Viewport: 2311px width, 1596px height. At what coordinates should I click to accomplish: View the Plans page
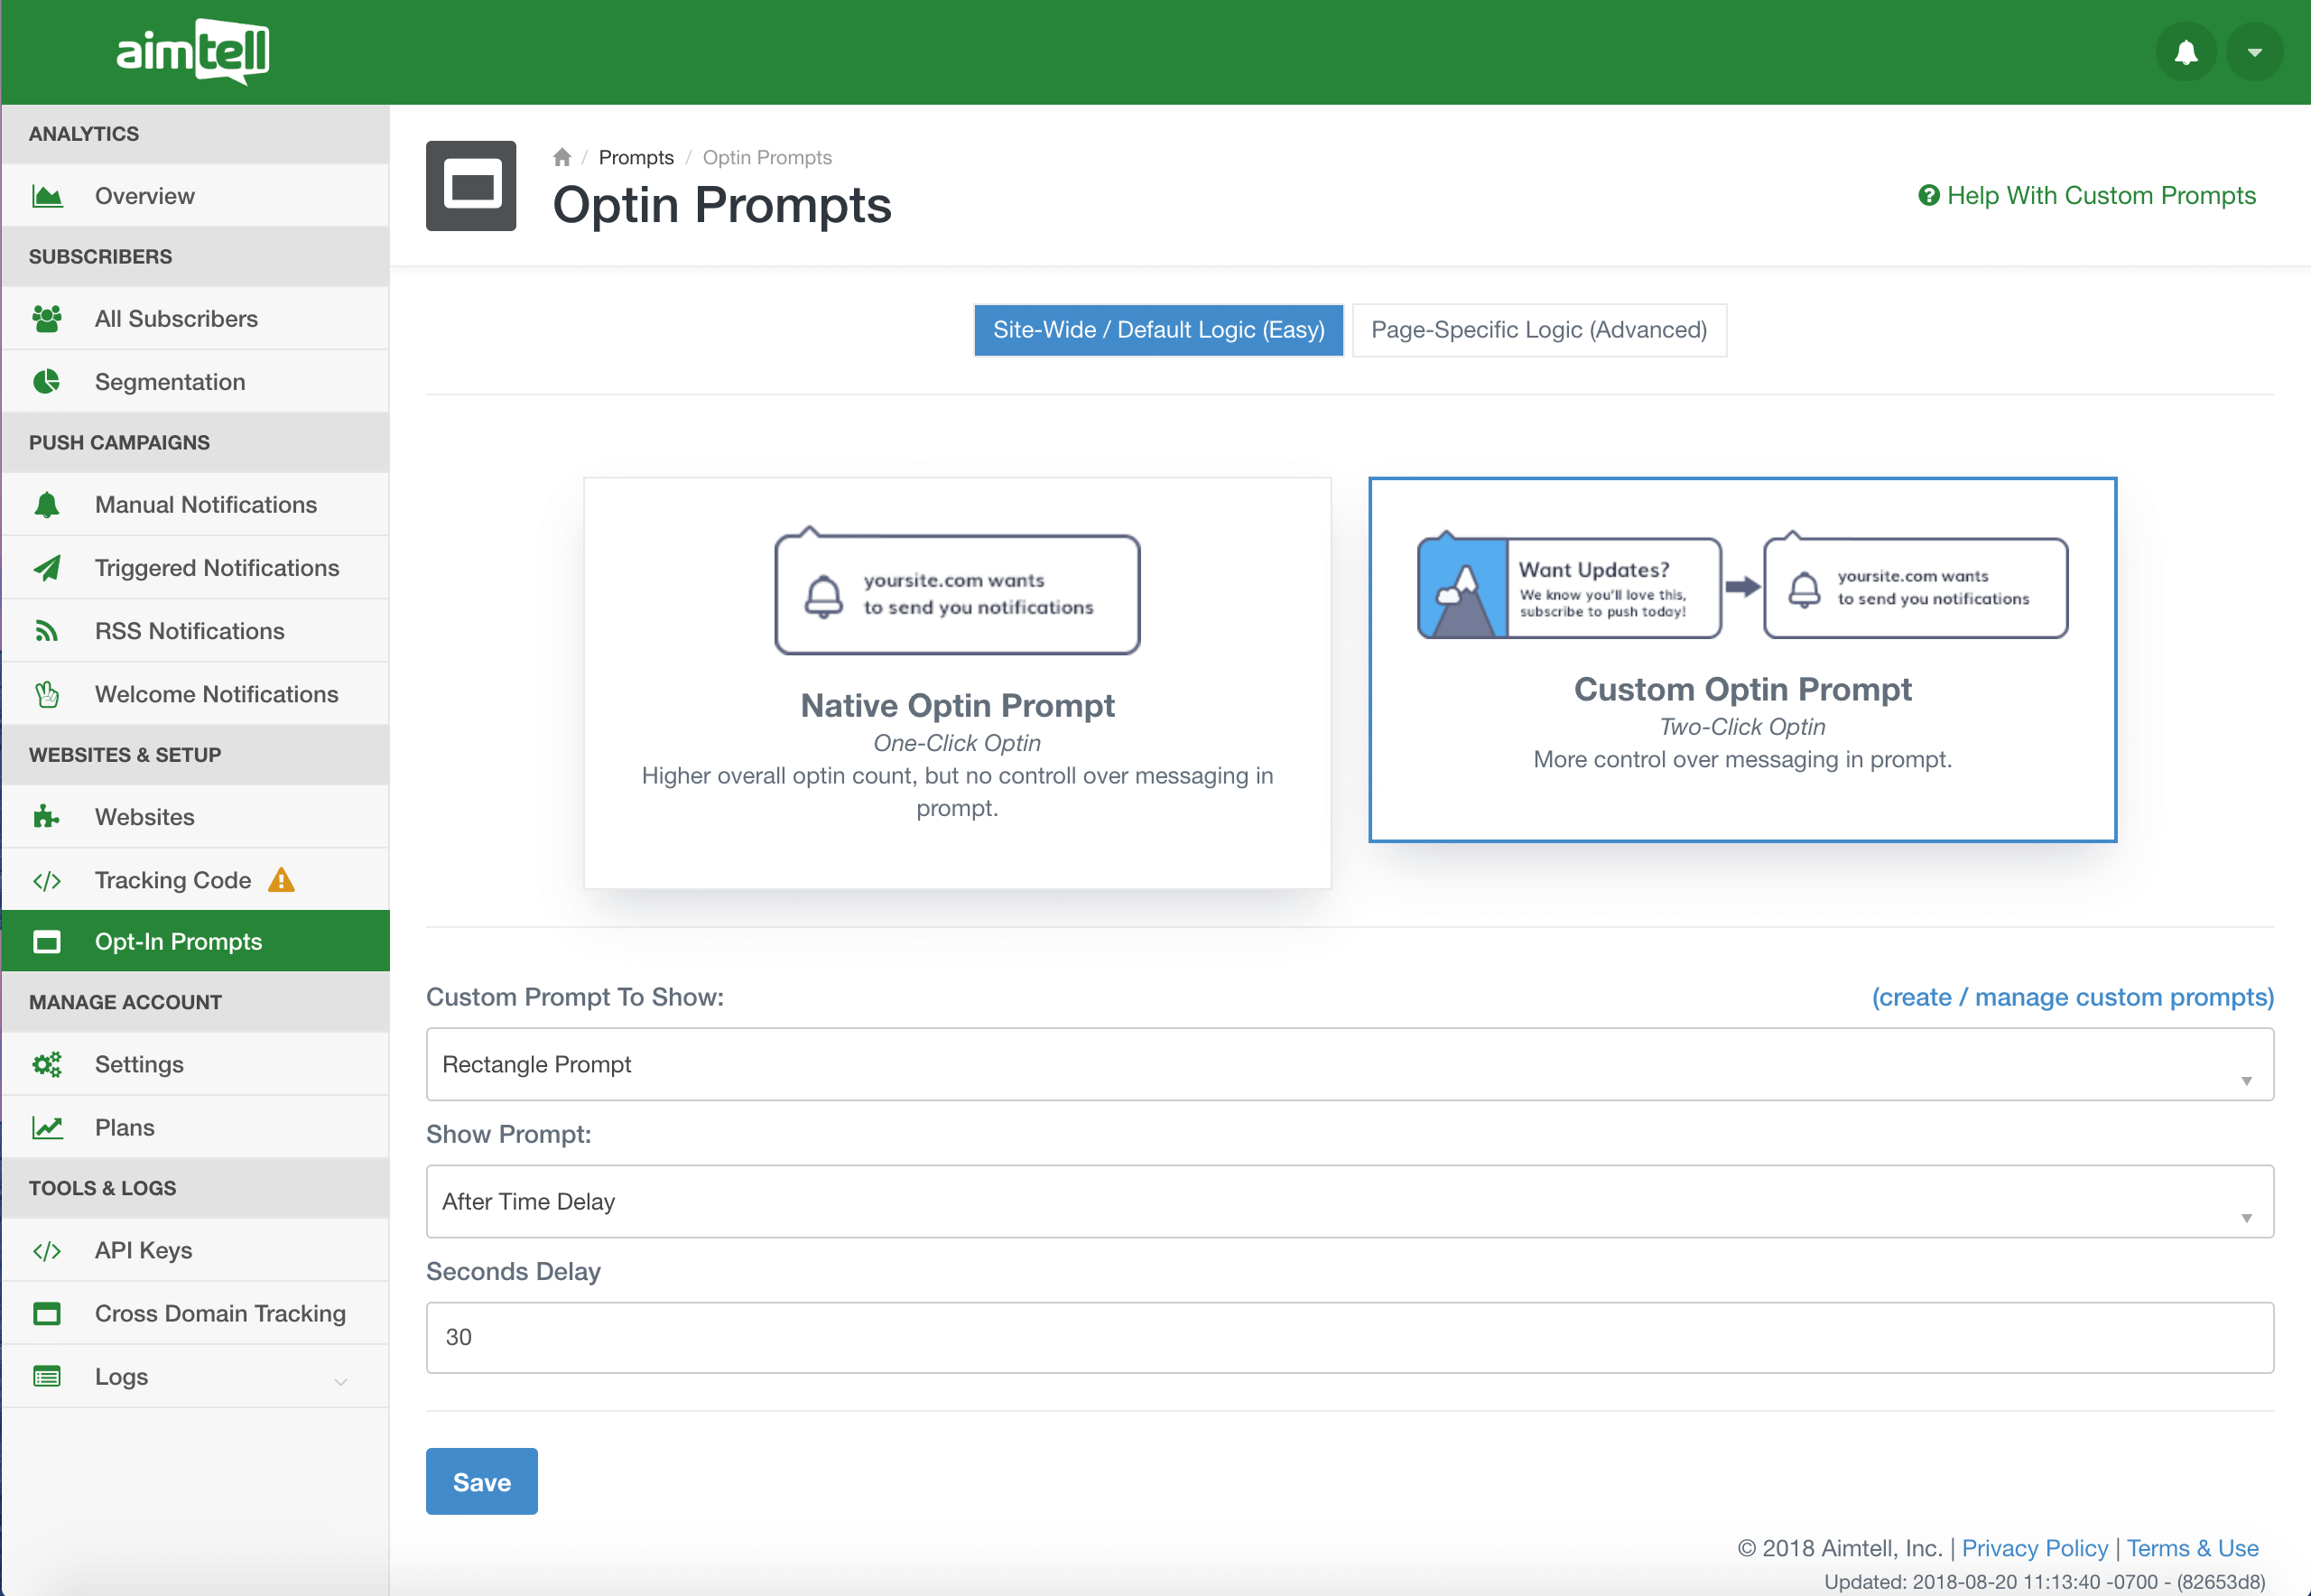(x=195, y=1128)
